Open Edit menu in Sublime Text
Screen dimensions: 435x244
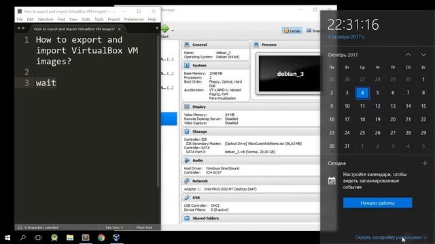coord(30,20)
